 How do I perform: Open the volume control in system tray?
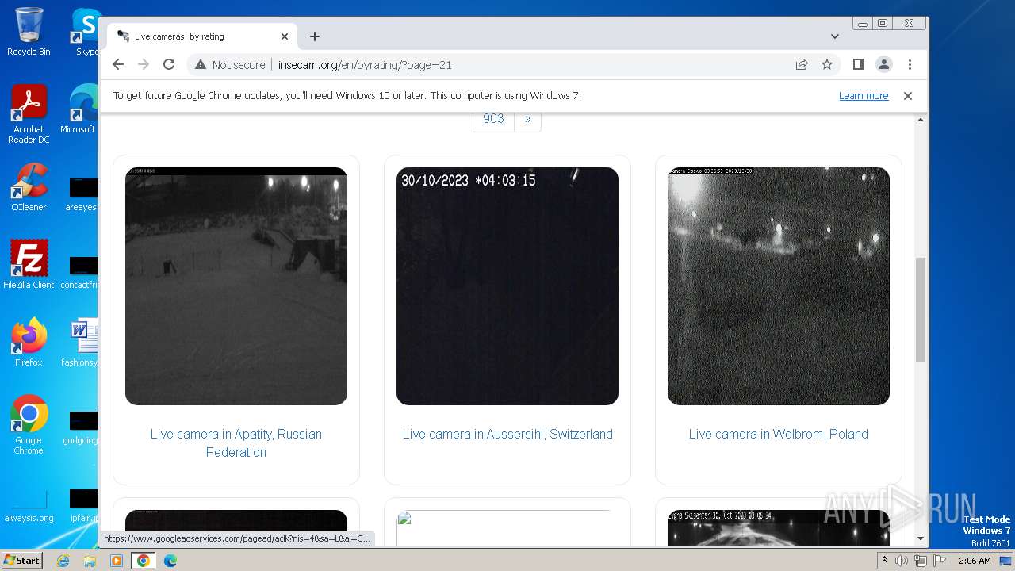(x=902, y=561)
